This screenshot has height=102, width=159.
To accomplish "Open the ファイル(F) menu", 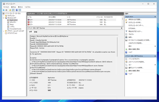I will click(6, 7).
